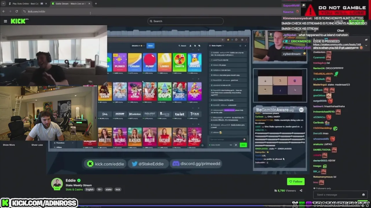Reload the kick.com/eddie page
Screen dimensions: 371x208
pyautogui.click(x=17, y=11)
